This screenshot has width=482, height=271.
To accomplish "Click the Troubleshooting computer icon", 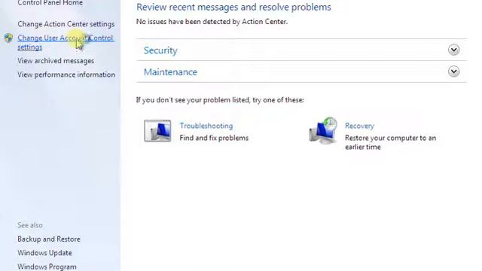I will tap(157, 130).
